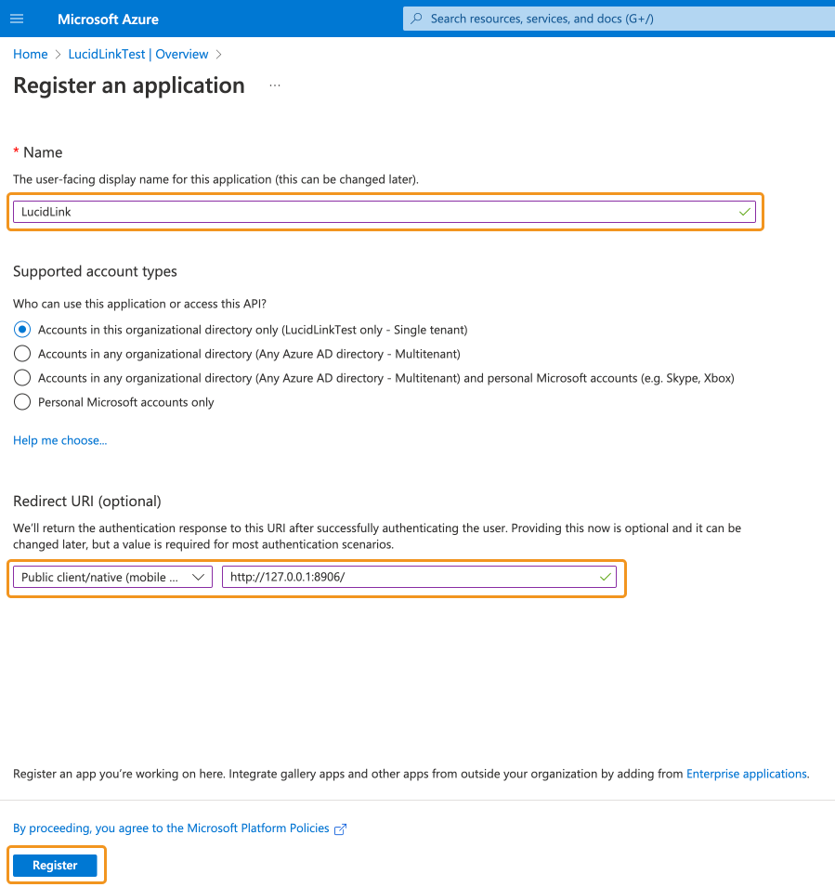The height and width of the screenshot is (887, 835).
Task: Open the hamburger portal menu
Action: pos(17,19)
